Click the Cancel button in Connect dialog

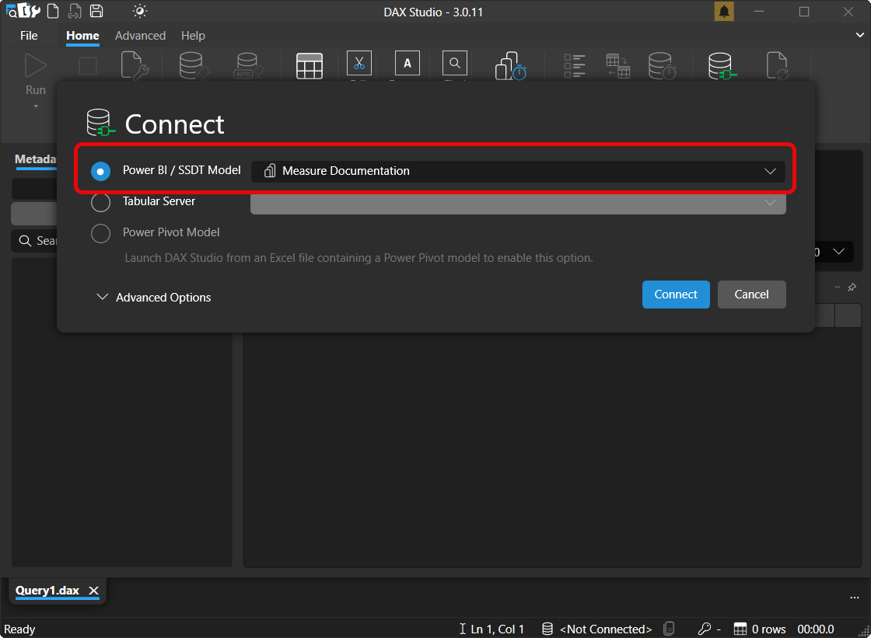[751, 295]
